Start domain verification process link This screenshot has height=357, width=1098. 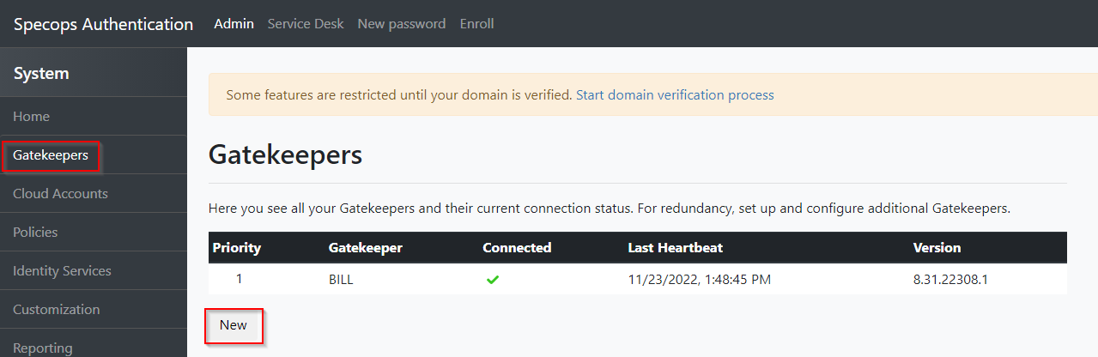point(675,95)
